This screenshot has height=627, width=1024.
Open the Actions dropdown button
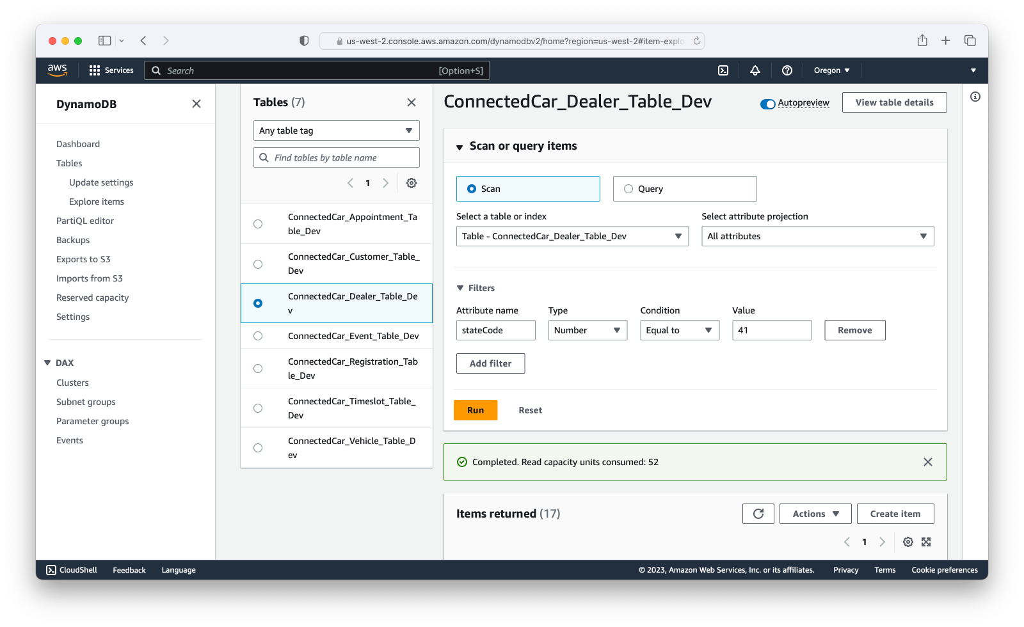(815, 514)
